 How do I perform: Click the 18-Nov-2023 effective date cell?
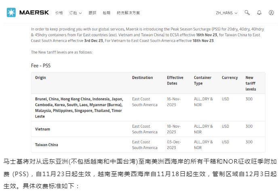(174, 129)
